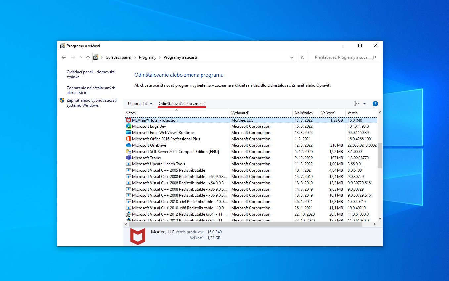Click the horizontal scrollbar thumb

click(245, 224)
